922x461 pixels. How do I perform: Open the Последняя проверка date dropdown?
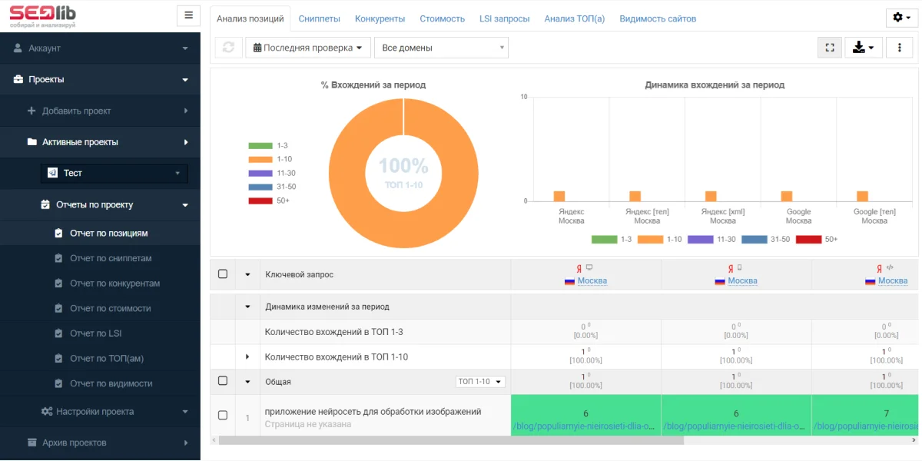coord(307,48)
